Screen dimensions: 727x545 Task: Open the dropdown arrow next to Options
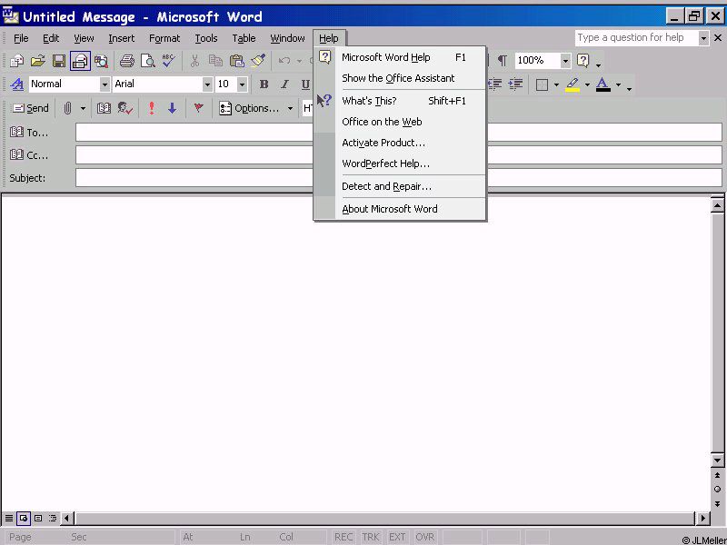[290, 108]
